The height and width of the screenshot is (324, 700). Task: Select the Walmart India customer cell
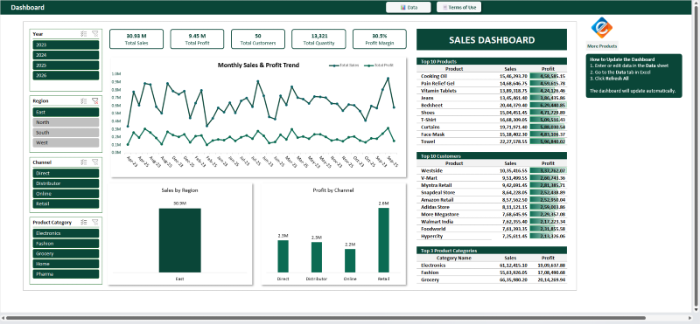tap(454, 222)
